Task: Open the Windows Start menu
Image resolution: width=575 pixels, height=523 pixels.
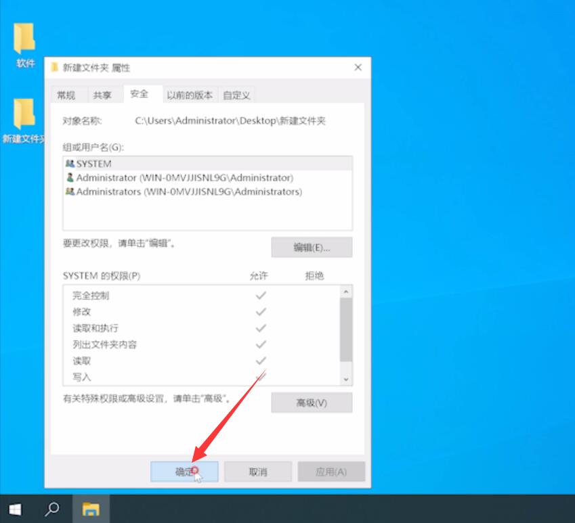Action: (15, 509)
